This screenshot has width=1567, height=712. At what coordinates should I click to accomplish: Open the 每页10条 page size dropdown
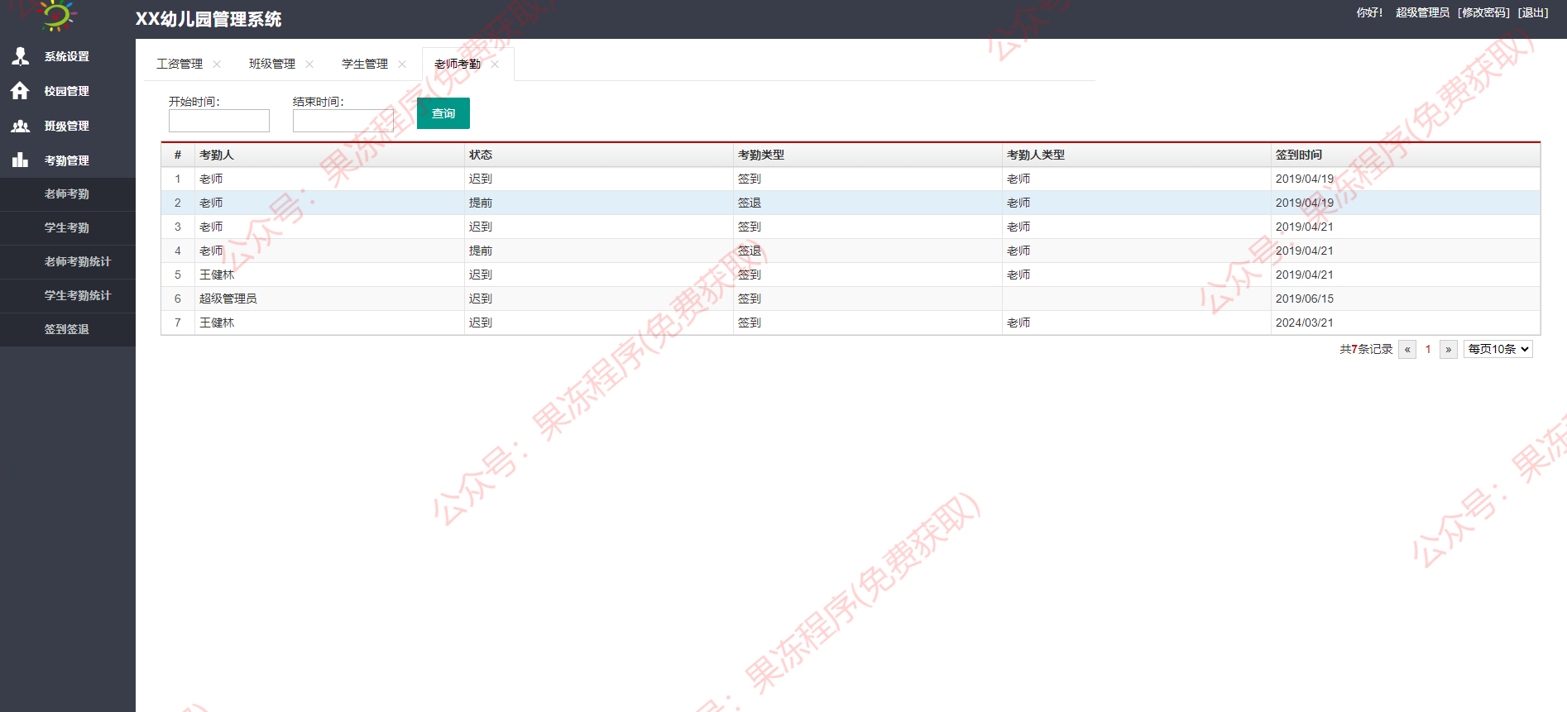1498,349
